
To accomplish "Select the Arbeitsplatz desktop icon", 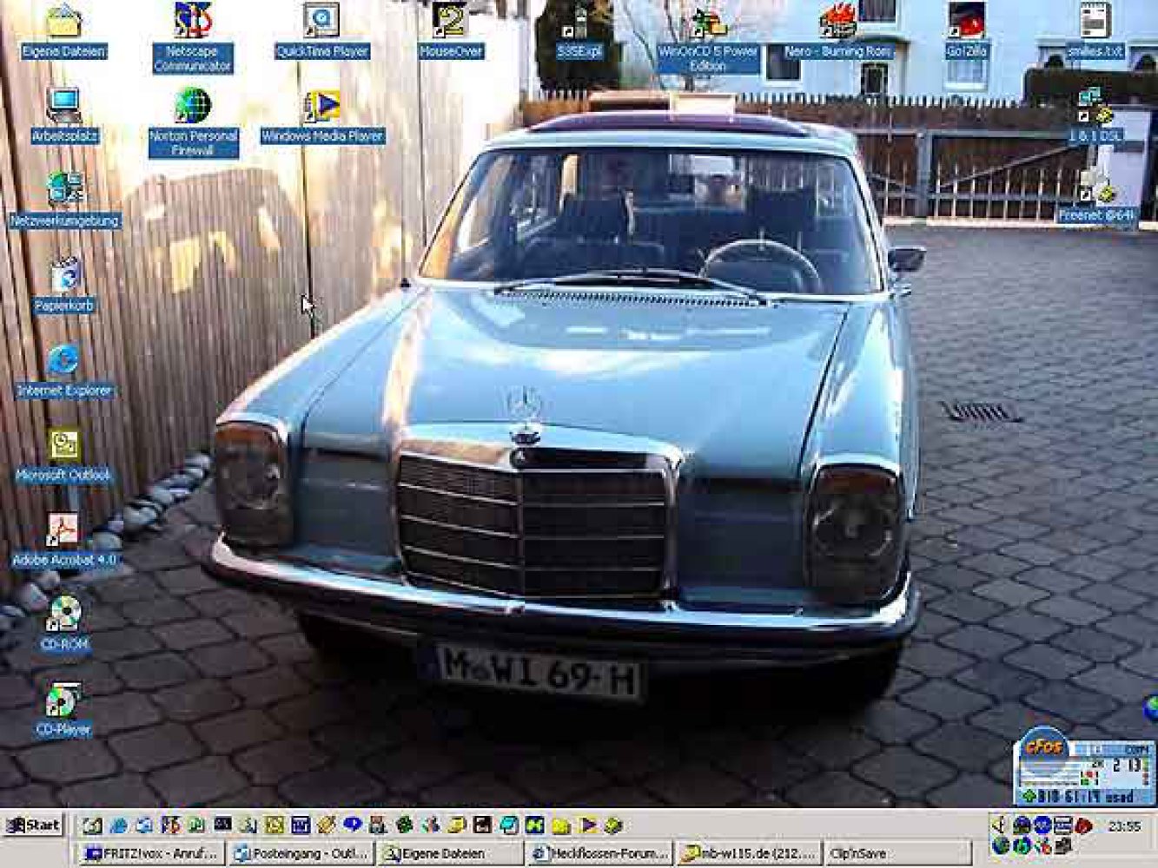I will tap(64, 116).
